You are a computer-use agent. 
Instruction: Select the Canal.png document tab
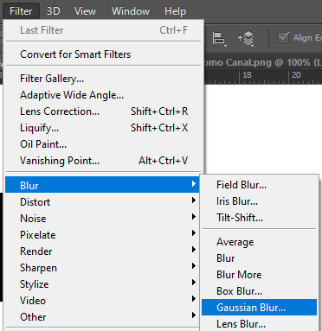263,62
